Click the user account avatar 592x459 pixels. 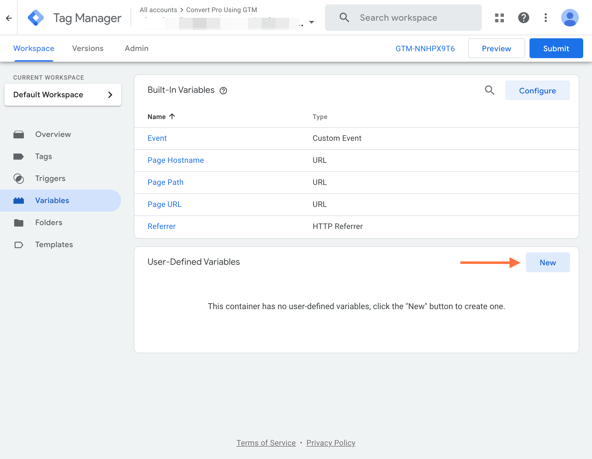pyautogui.click(x=570, y=18)
